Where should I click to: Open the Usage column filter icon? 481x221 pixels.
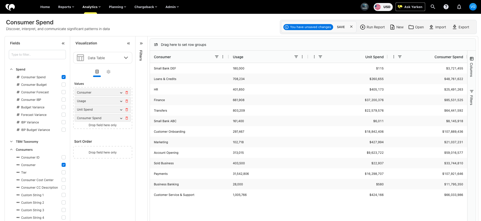click(296, 57)
